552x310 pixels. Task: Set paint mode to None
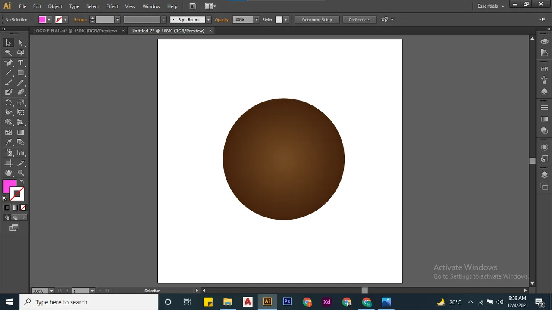(x=23, y=208)
